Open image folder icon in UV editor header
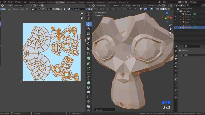The image size is (205, 115). (x=58, y=9)
